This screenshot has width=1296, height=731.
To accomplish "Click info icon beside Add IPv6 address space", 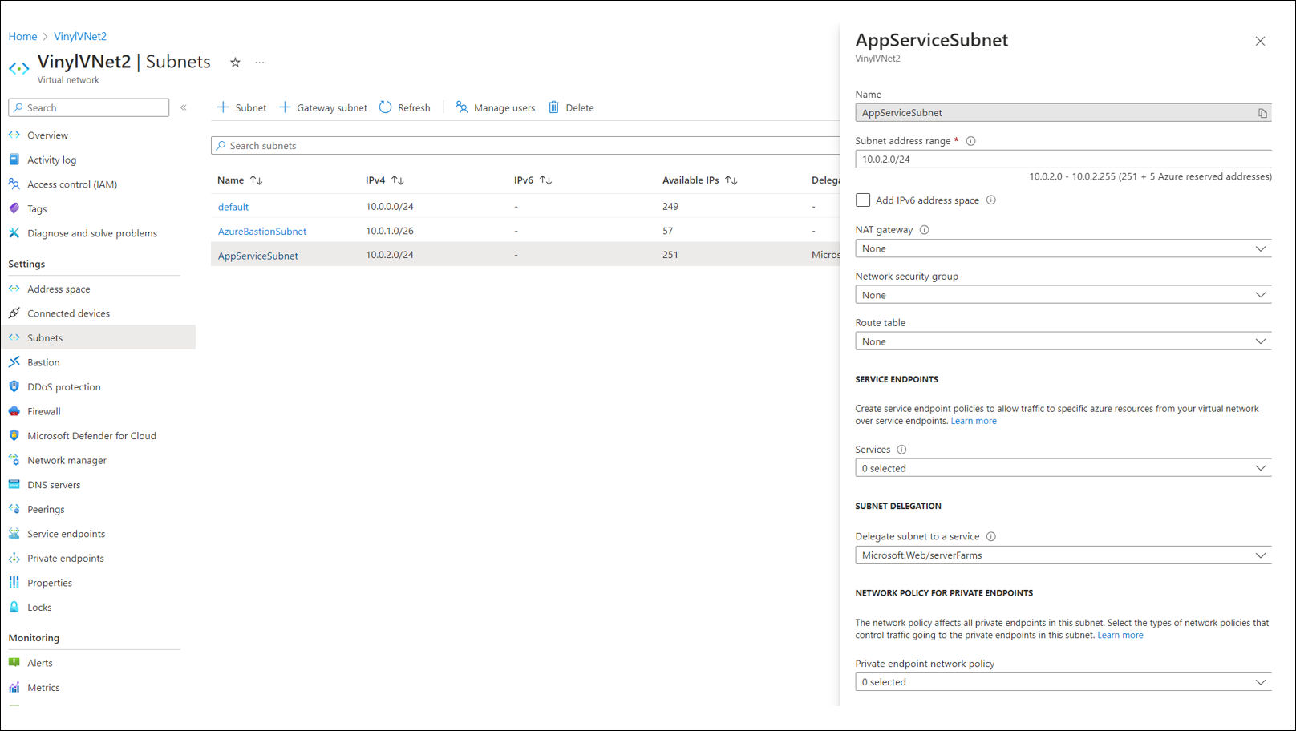I will tap(991, 200).
